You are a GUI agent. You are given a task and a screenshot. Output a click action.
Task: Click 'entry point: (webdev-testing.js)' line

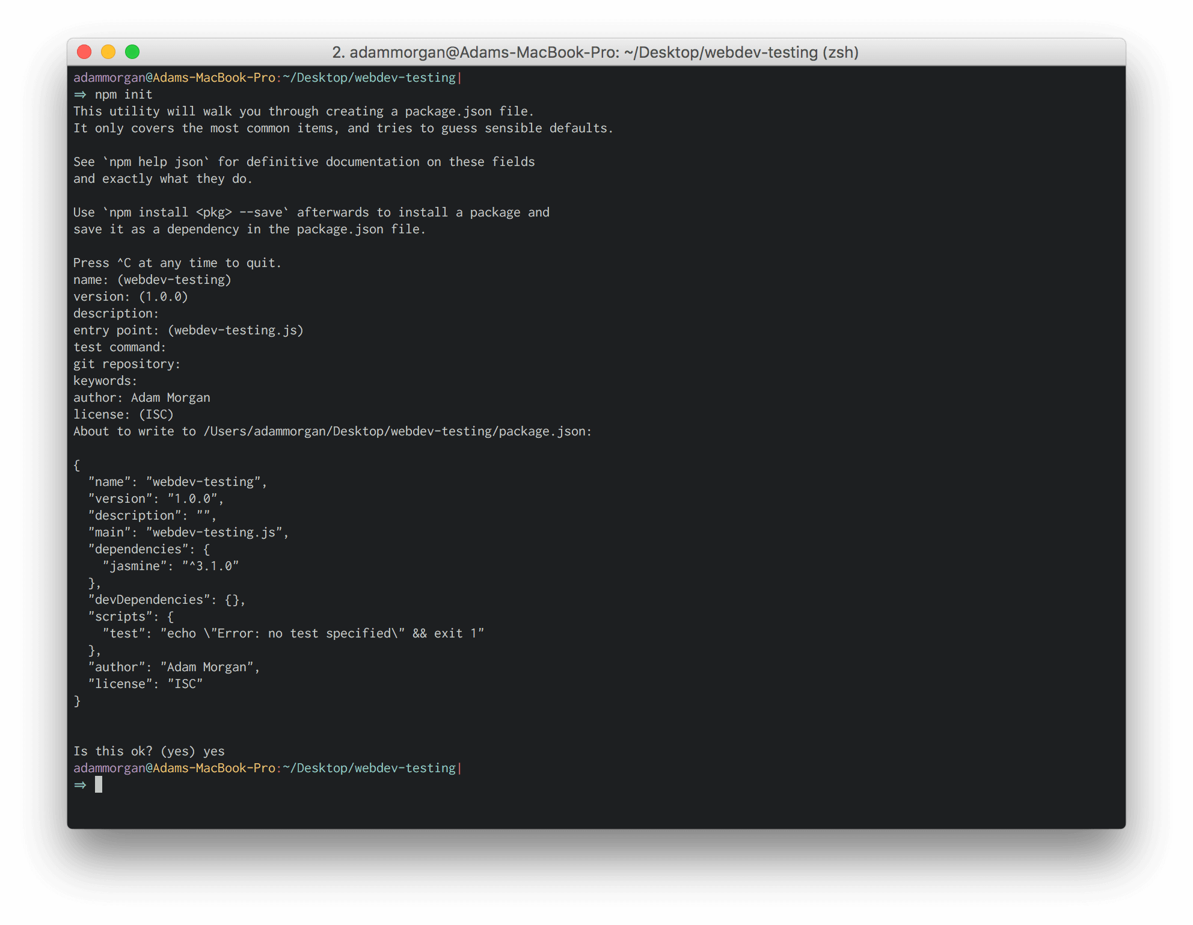[x=188, y=330]
